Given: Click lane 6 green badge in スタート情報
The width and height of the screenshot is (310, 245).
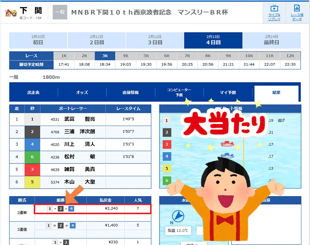Looking at the screenshot, I should click(x=167, y=180).
